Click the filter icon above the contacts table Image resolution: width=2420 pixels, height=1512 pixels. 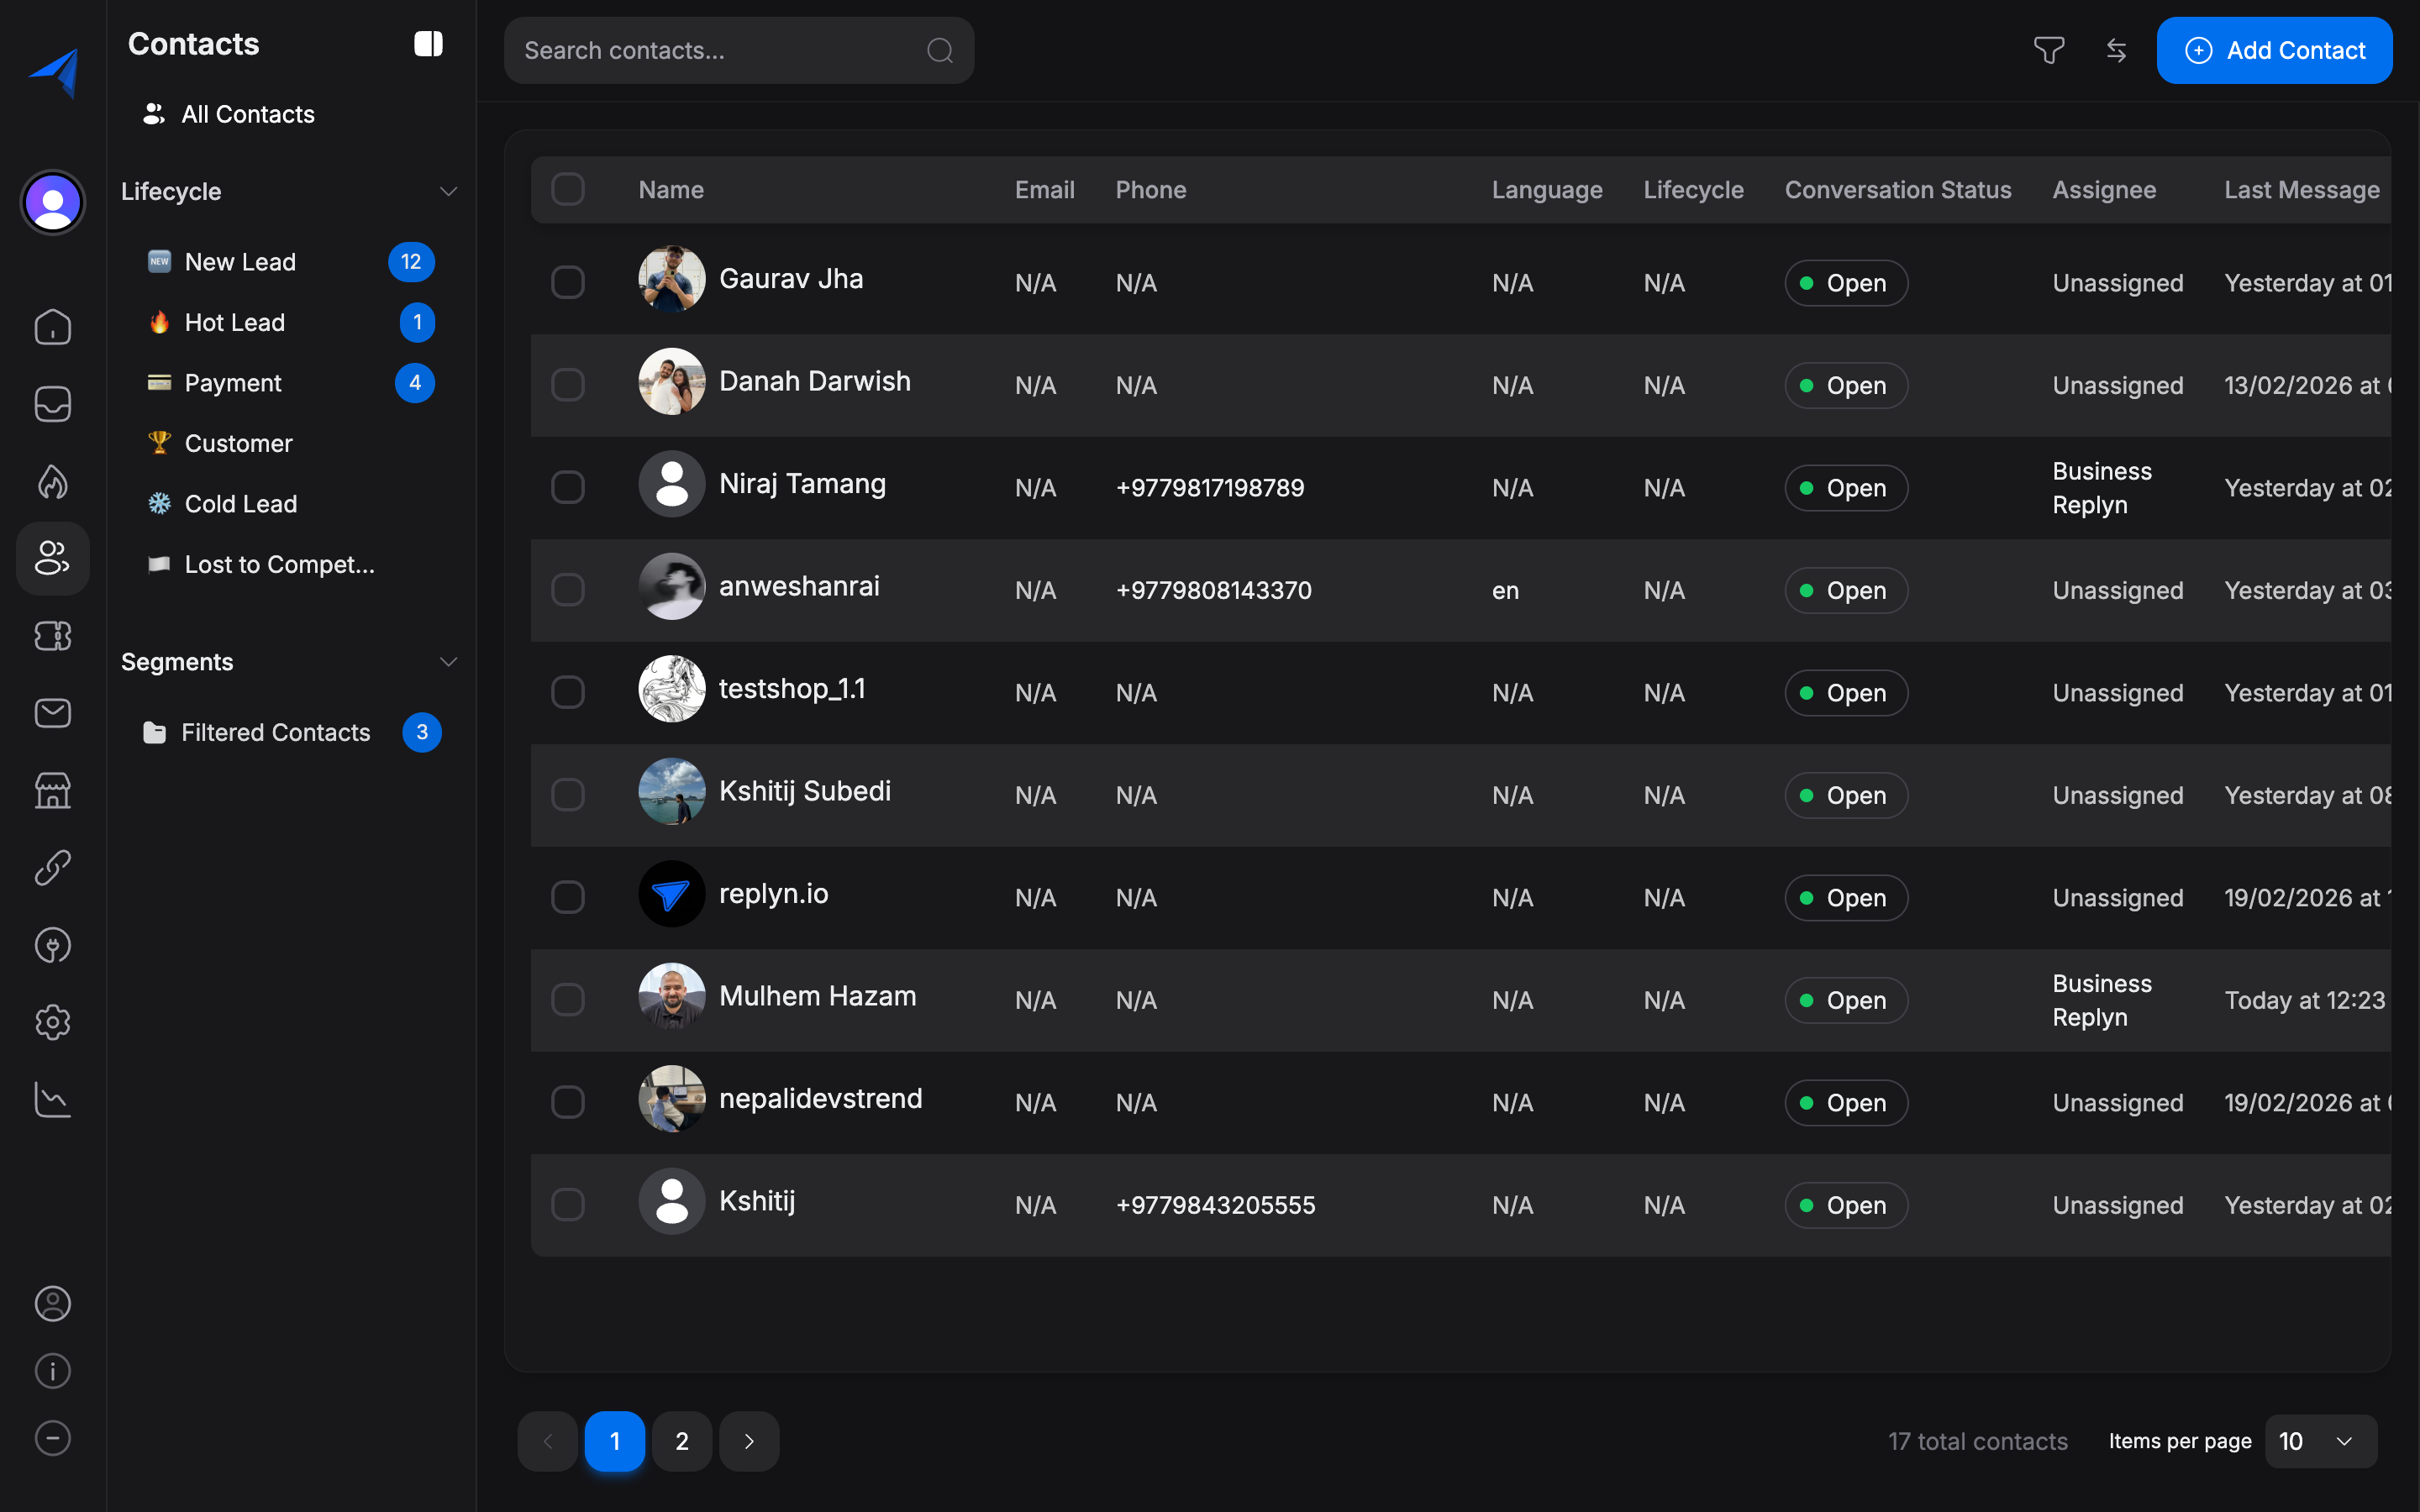(2048, 50)
